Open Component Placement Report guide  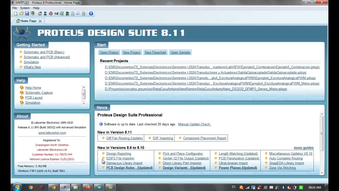(x=205, y=138)
